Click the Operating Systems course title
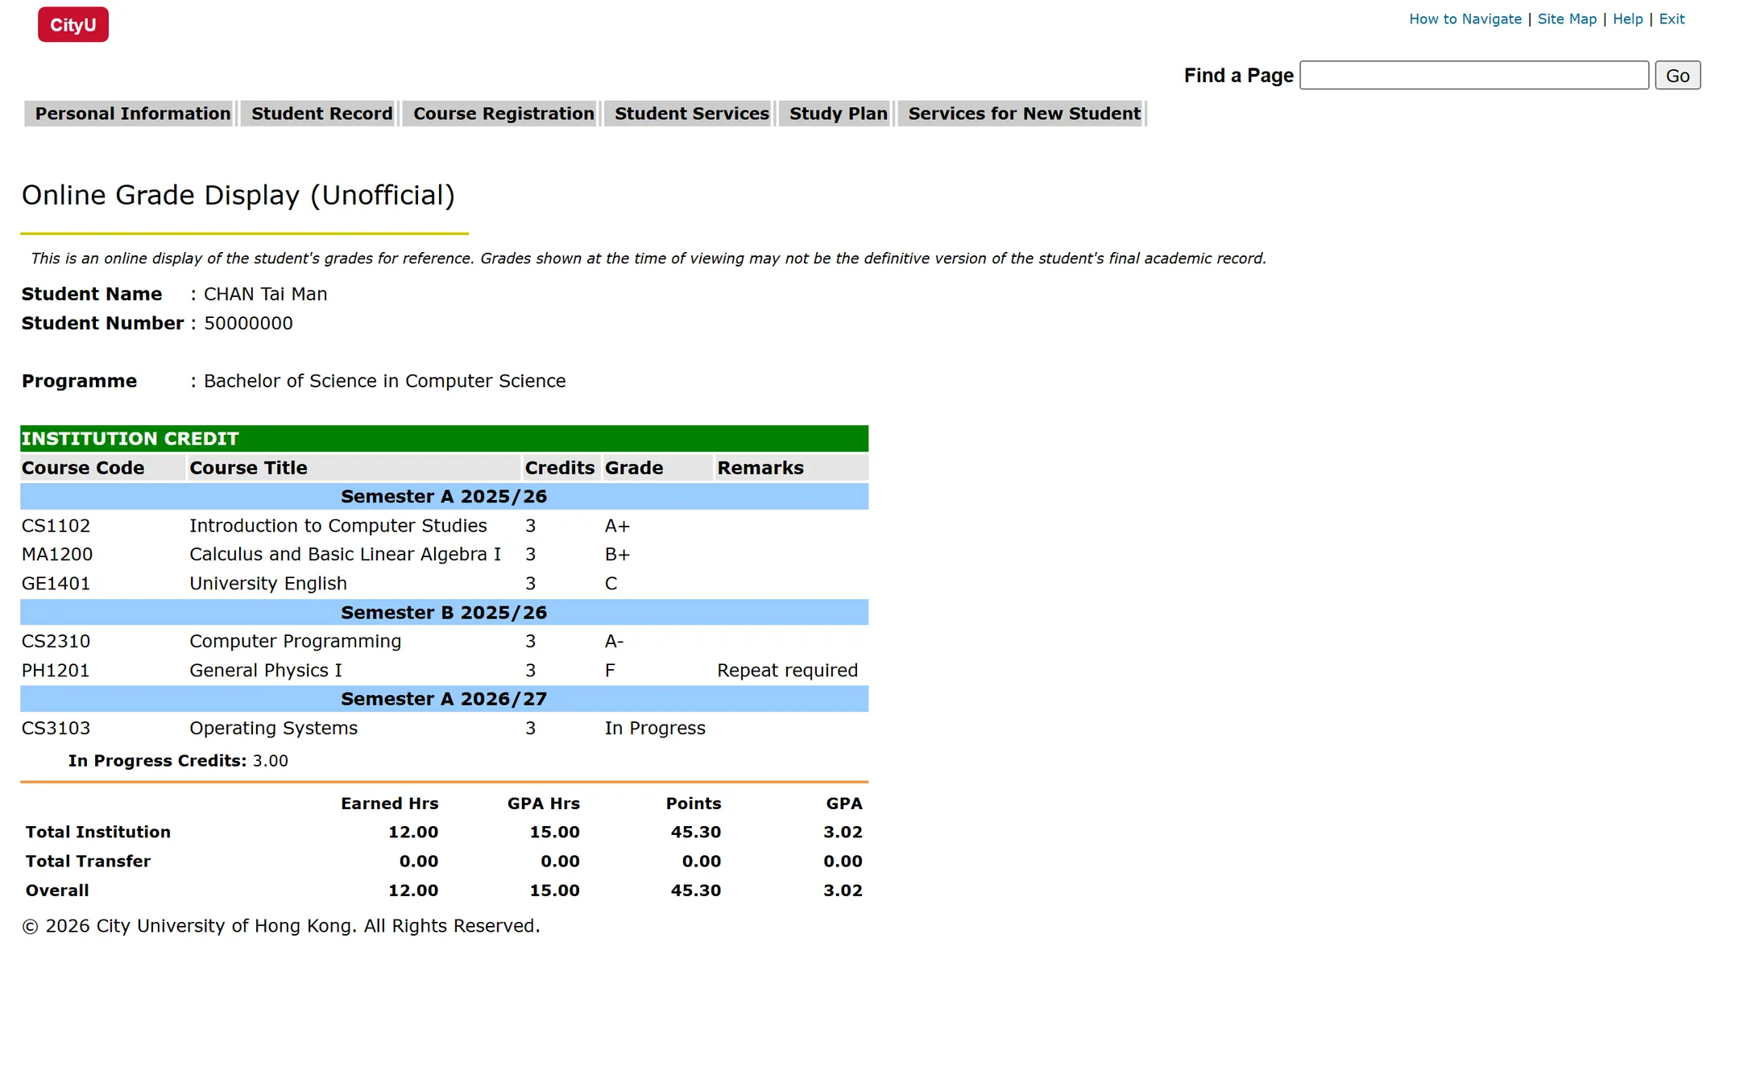1740x1087 pixels. click(x=274, y=729)
